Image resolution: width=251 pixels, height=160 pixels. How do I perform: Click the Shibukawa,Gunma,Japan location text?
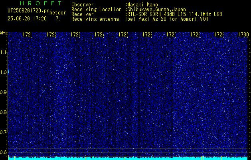tap(156, 10)
